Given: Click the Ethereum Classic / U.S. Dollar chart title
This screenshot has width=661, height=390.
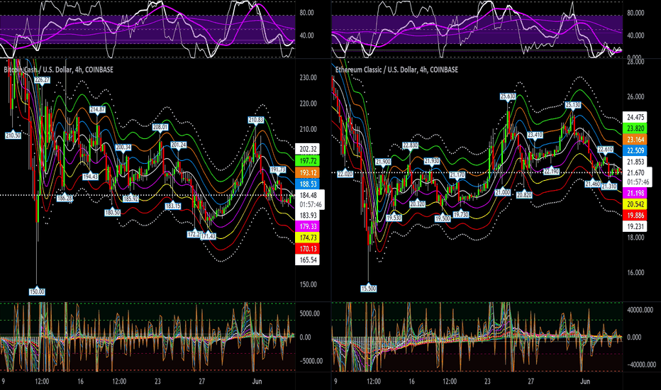Looking at the screenshot, I should (396, 69).
